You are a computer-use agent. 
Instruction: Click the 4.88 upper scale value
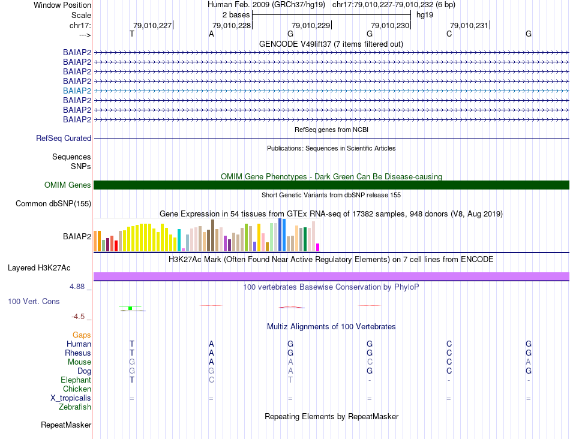[77, 287]
